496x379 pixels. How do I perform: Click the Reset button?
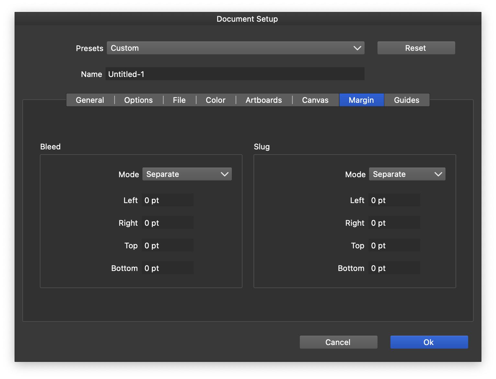tap(416, 48)
